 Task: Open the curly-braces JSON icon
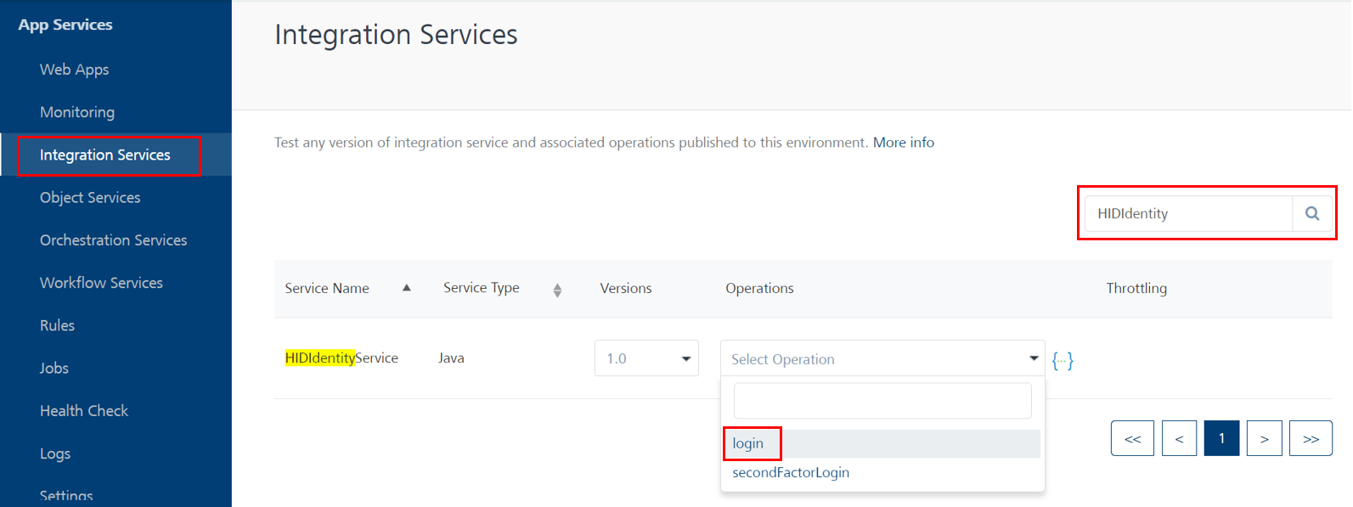[x=1063, y=360]
